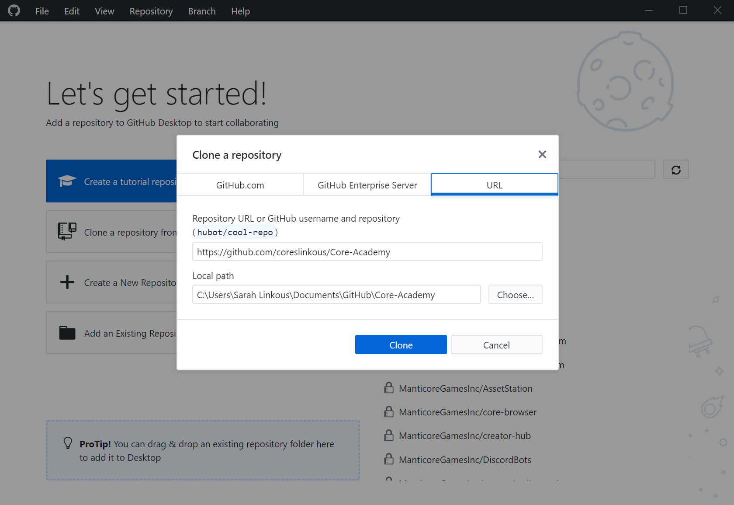Screen dimensions: 734x505
Task: Click lock icon beside ManticoreGamesInc/AssetStation
Action: 389,388
